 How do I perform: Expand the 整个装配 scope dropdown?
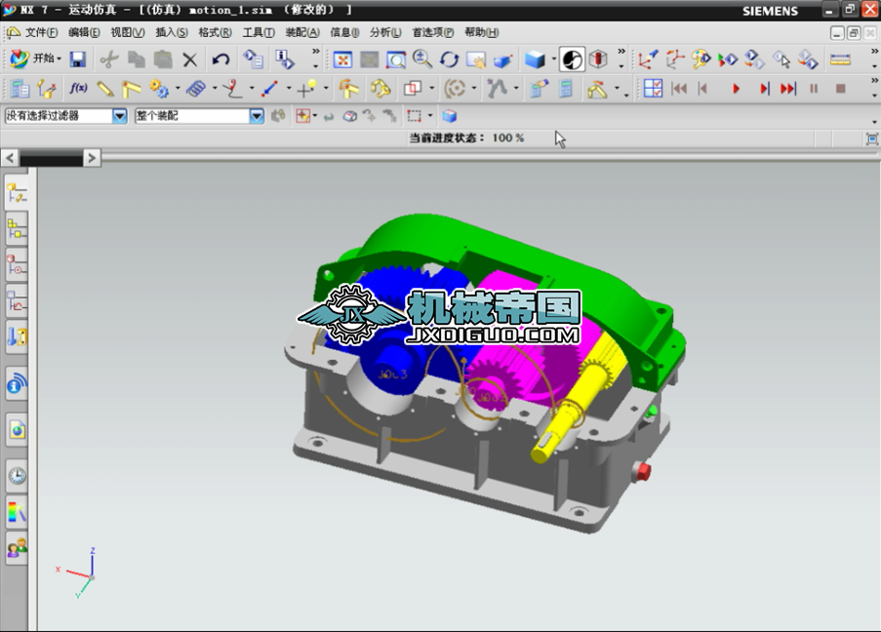257,116
